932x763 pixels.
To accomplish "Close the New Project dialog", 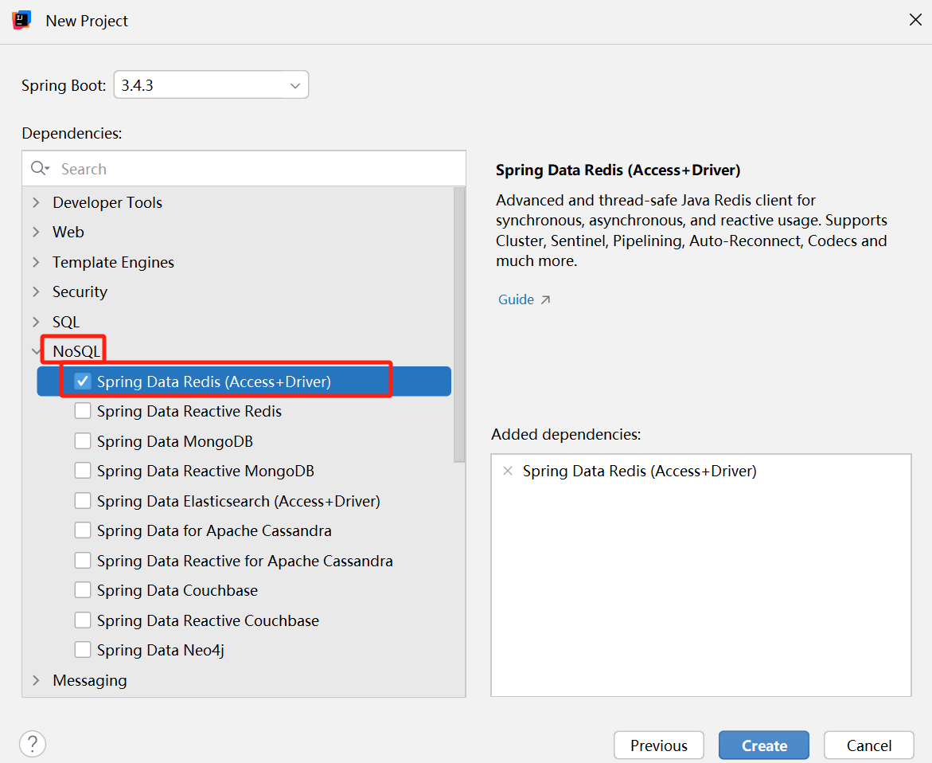I will (915, 21).
